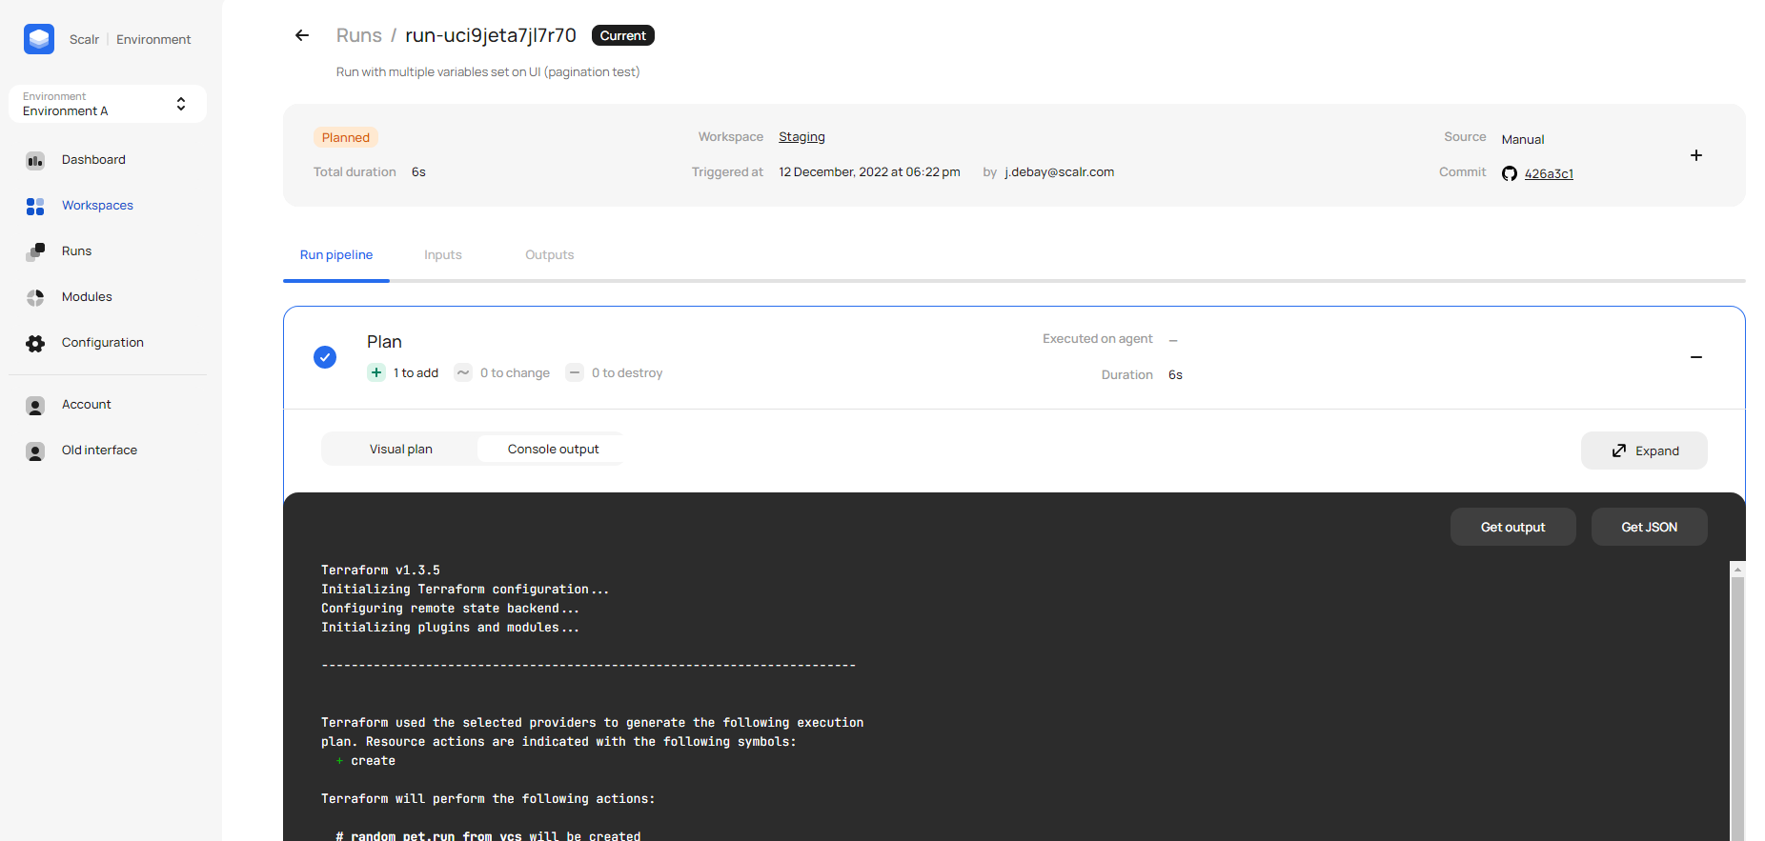Click the Configuration gear icon

pos(35,343)
